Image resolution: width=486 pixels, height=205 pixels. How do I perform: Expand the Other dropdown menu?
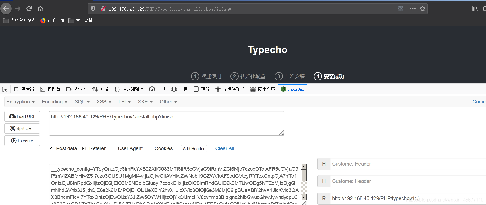(168, 102)
